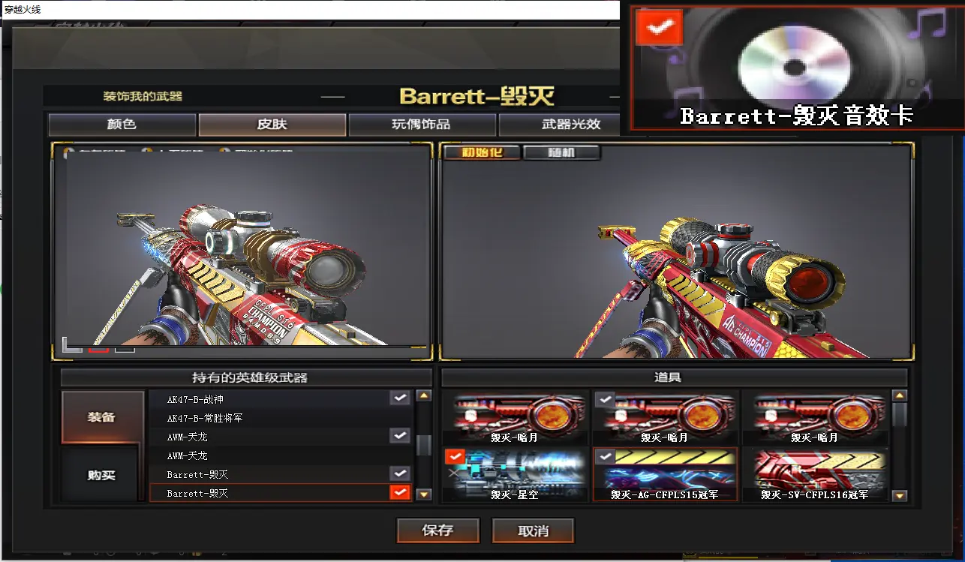The height and width of the screenshot is (562, 965).
Task: Select the 装备 side tab
Action: pyautogui.click(x=102, y=417)
